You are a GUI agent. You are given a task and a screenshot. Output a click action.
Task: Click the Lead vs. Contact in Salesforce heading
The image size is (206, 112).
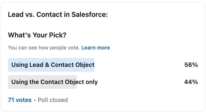point(58,14)
